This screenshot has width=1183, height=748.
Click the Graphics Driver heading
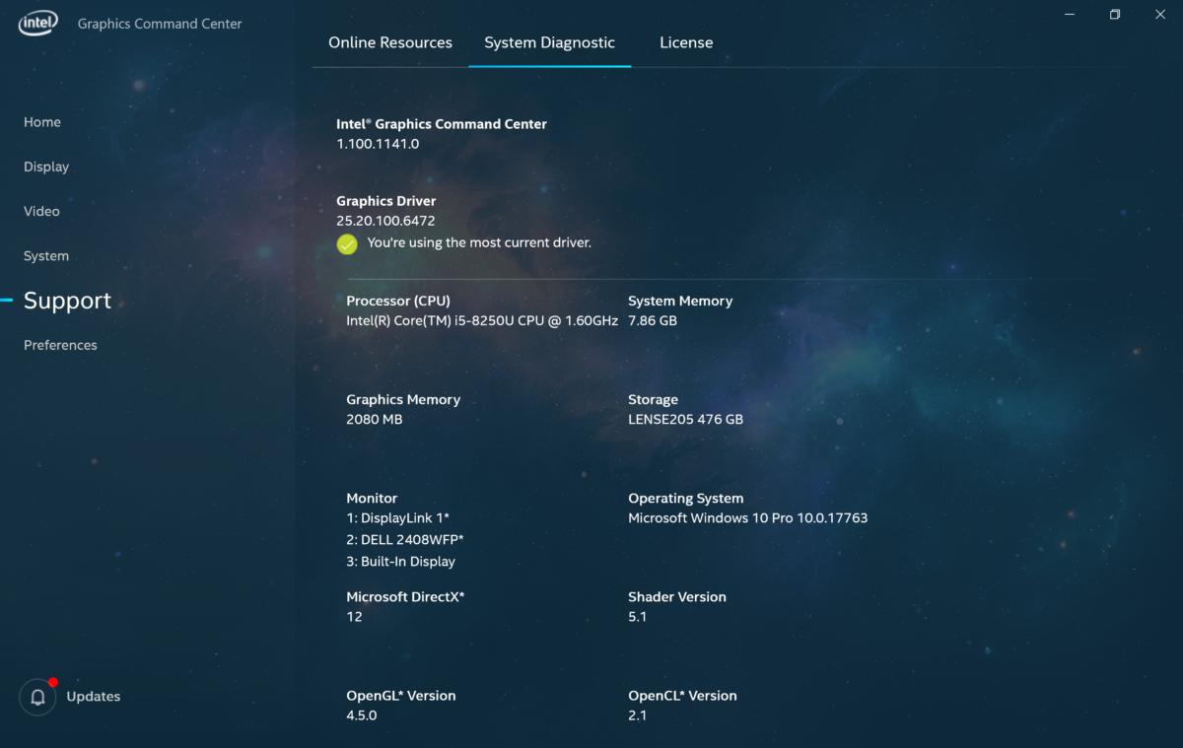click(x=386, y=201)
